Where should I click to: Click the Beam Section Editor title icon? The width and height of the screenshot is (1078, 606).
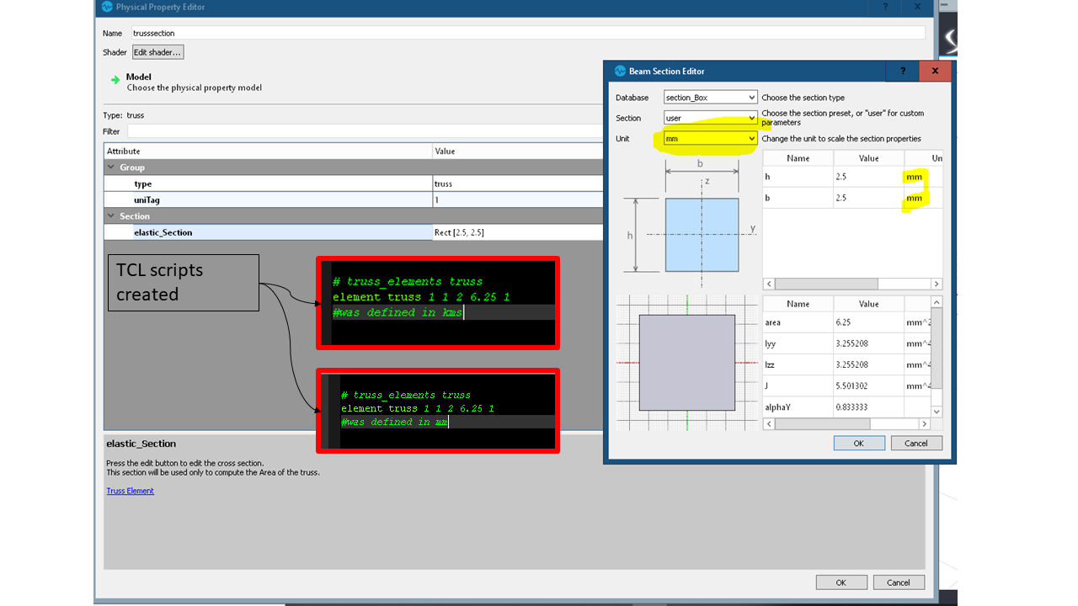[621, 72]
